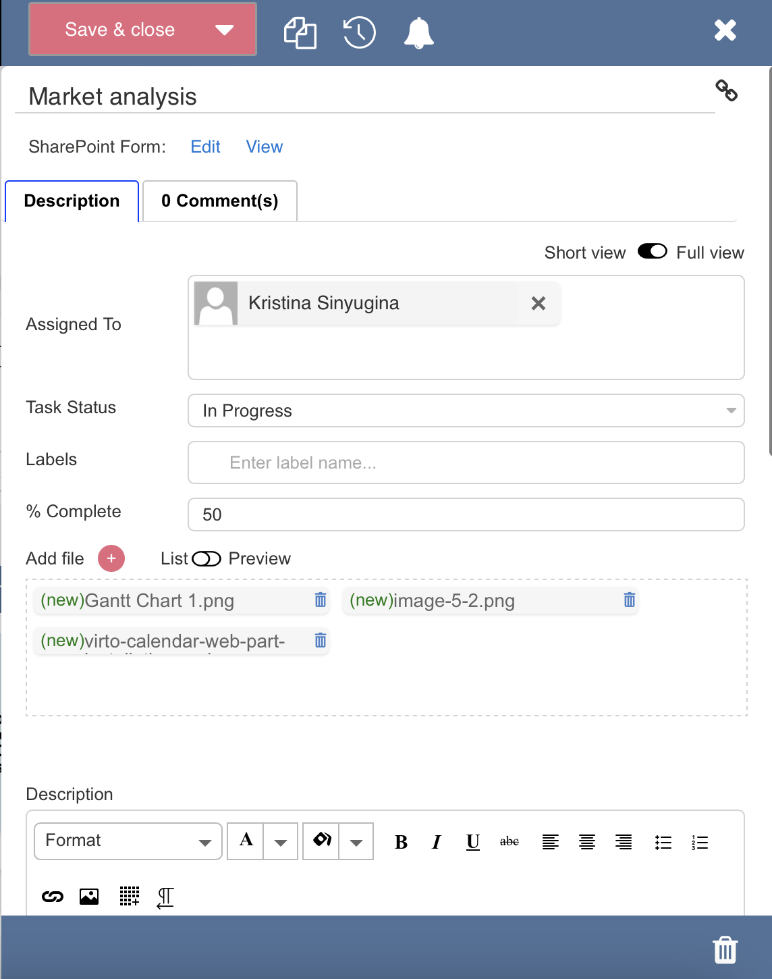Screen dimensions: 772x979
Task: Expand the Save & close dropdown arrow
Action: click(x=224, y=30)
